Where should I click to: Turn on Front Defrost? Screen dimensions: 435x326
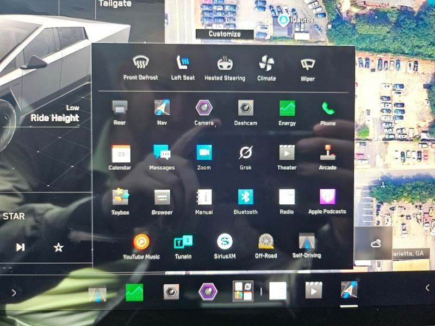141,67
